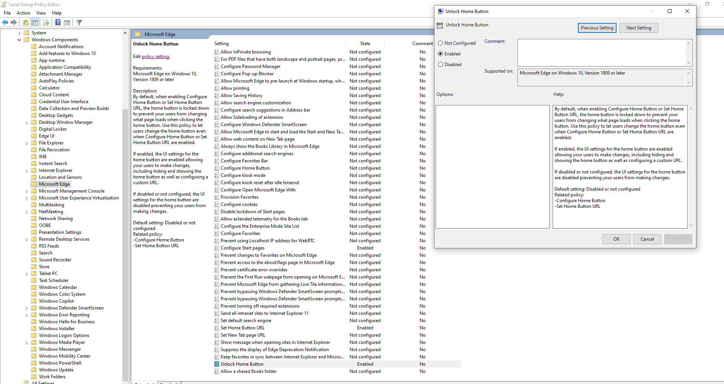Expand the Windows Media Player node
The image size is (724, 384).
click(x=26, y=342)
